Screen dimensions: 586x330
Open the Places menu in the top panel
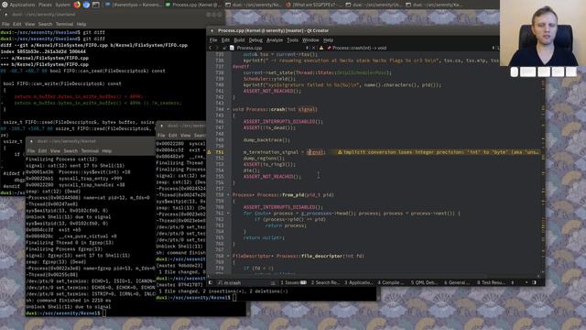point(45,5)
